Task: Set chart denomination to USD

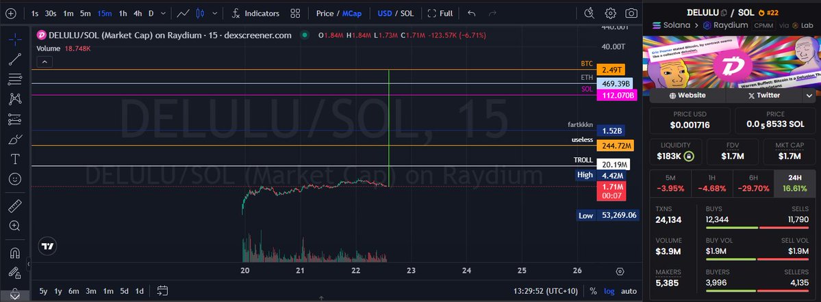Action: point(385,13)
